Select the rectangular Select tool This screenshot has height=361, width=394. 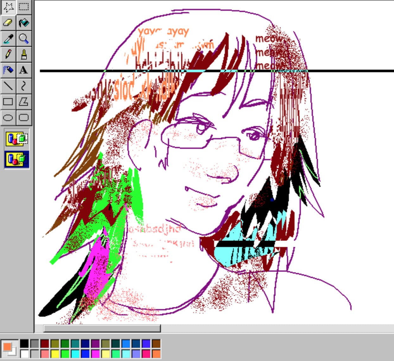24,7
